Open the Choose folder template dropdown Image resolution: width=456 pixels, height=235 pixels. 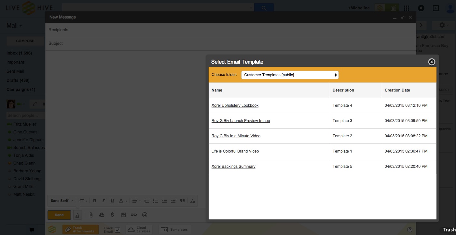[289, 75]
